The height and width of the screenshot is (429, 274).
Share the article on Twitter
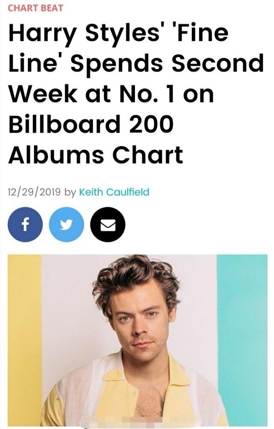coord(66,225)
